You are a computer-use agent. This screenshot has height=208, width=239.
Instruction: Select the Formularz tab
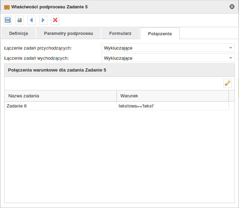pos(120,34)
